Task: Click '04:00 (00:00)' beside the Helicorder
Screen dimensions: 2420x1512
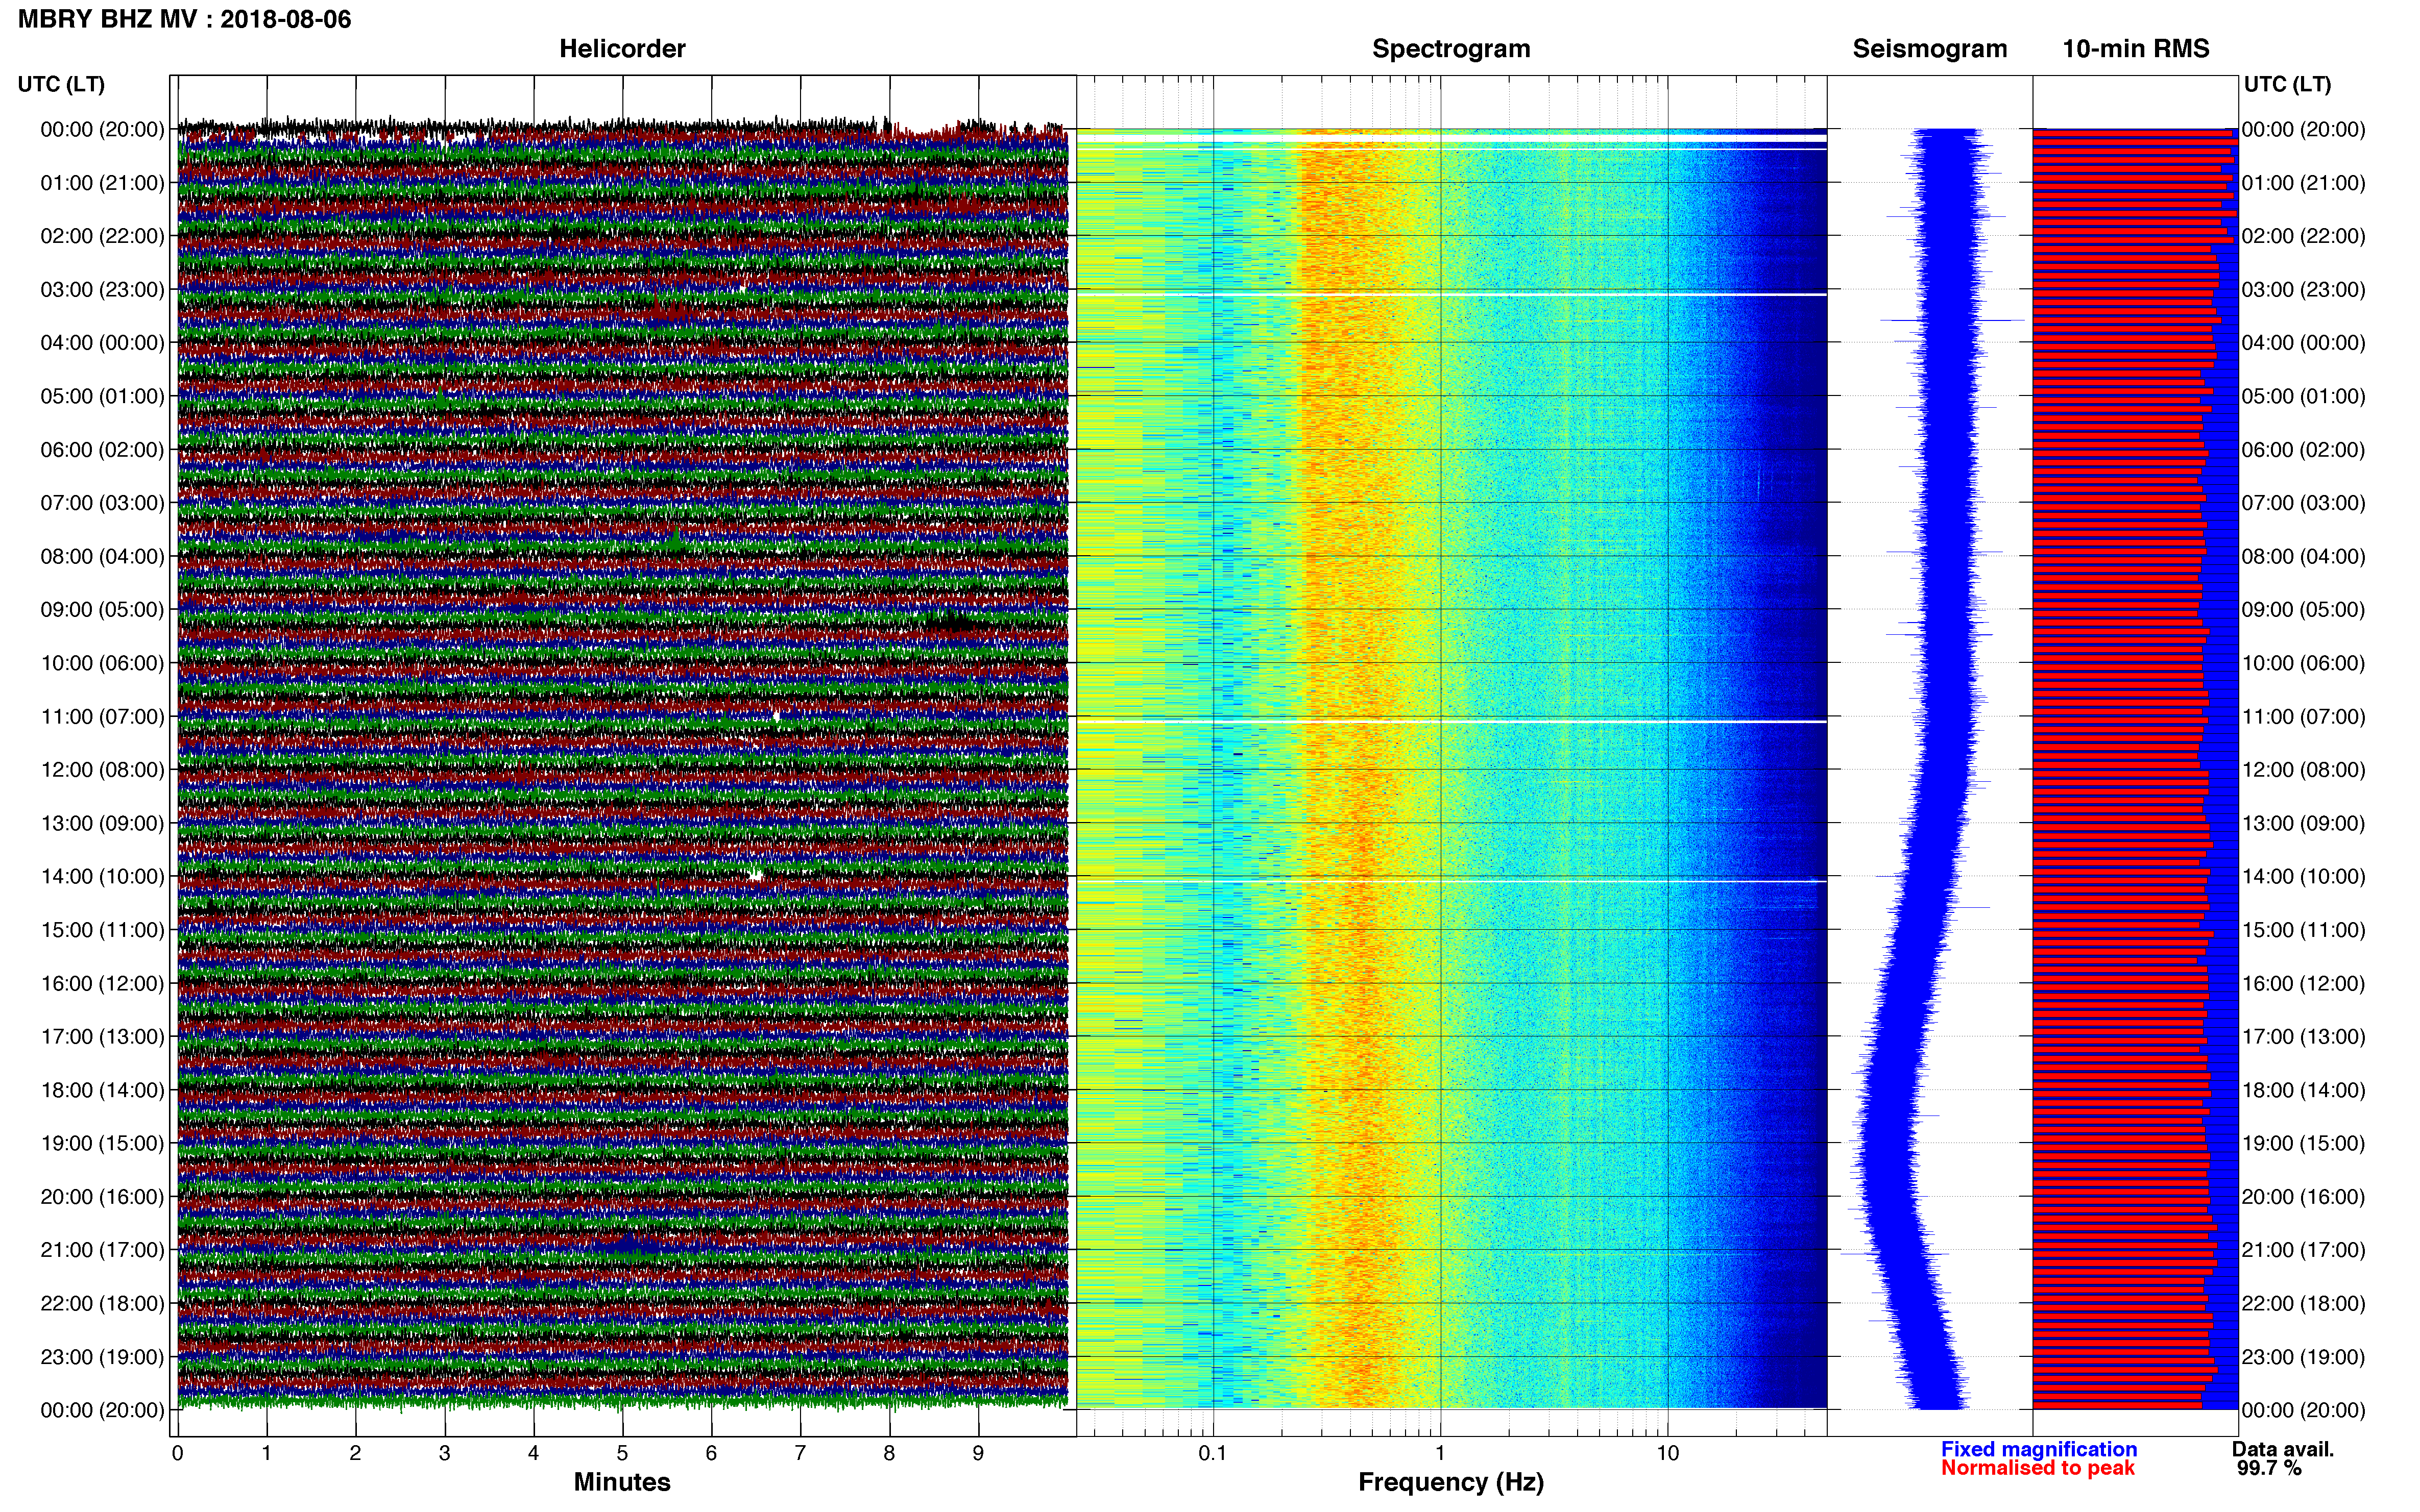Action: tap(102, 343)
